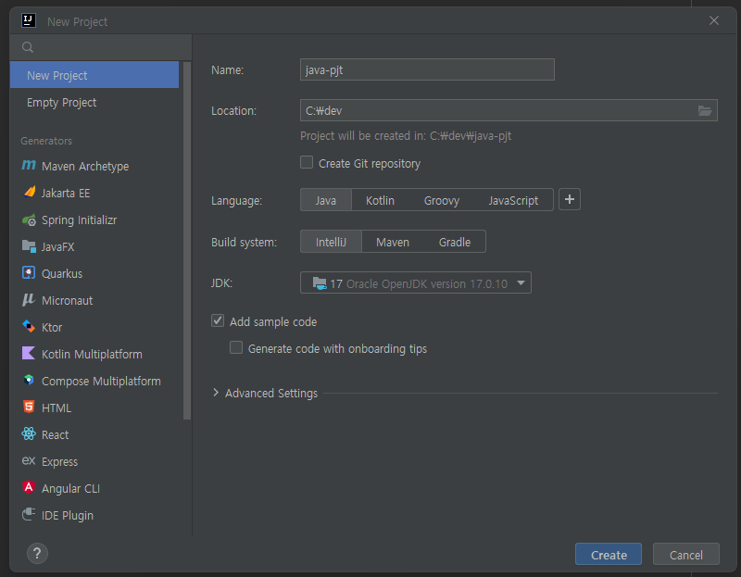Click the HTML5 shield icon
The width and height of the screenshot is (741, 577).
point(29,407)
